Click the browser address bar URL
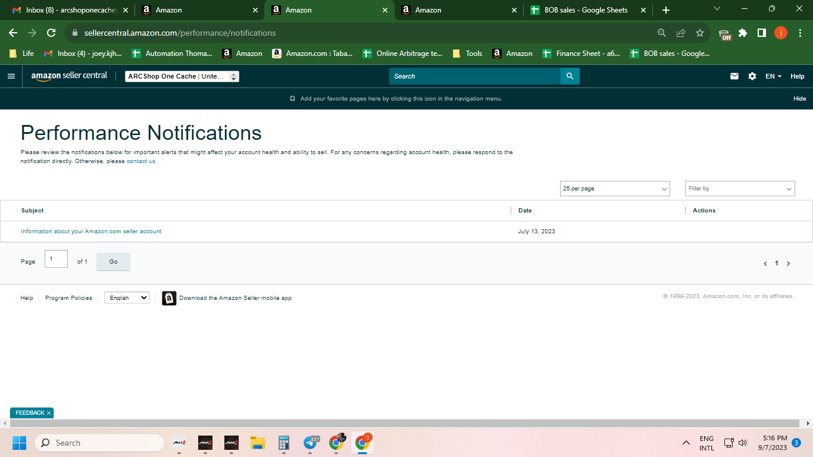813x457 pixels. pos(180,33)
